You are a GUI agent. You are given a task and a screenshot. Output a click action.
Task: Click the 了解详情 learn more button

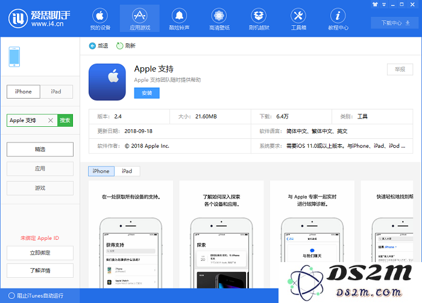point(40,271)
